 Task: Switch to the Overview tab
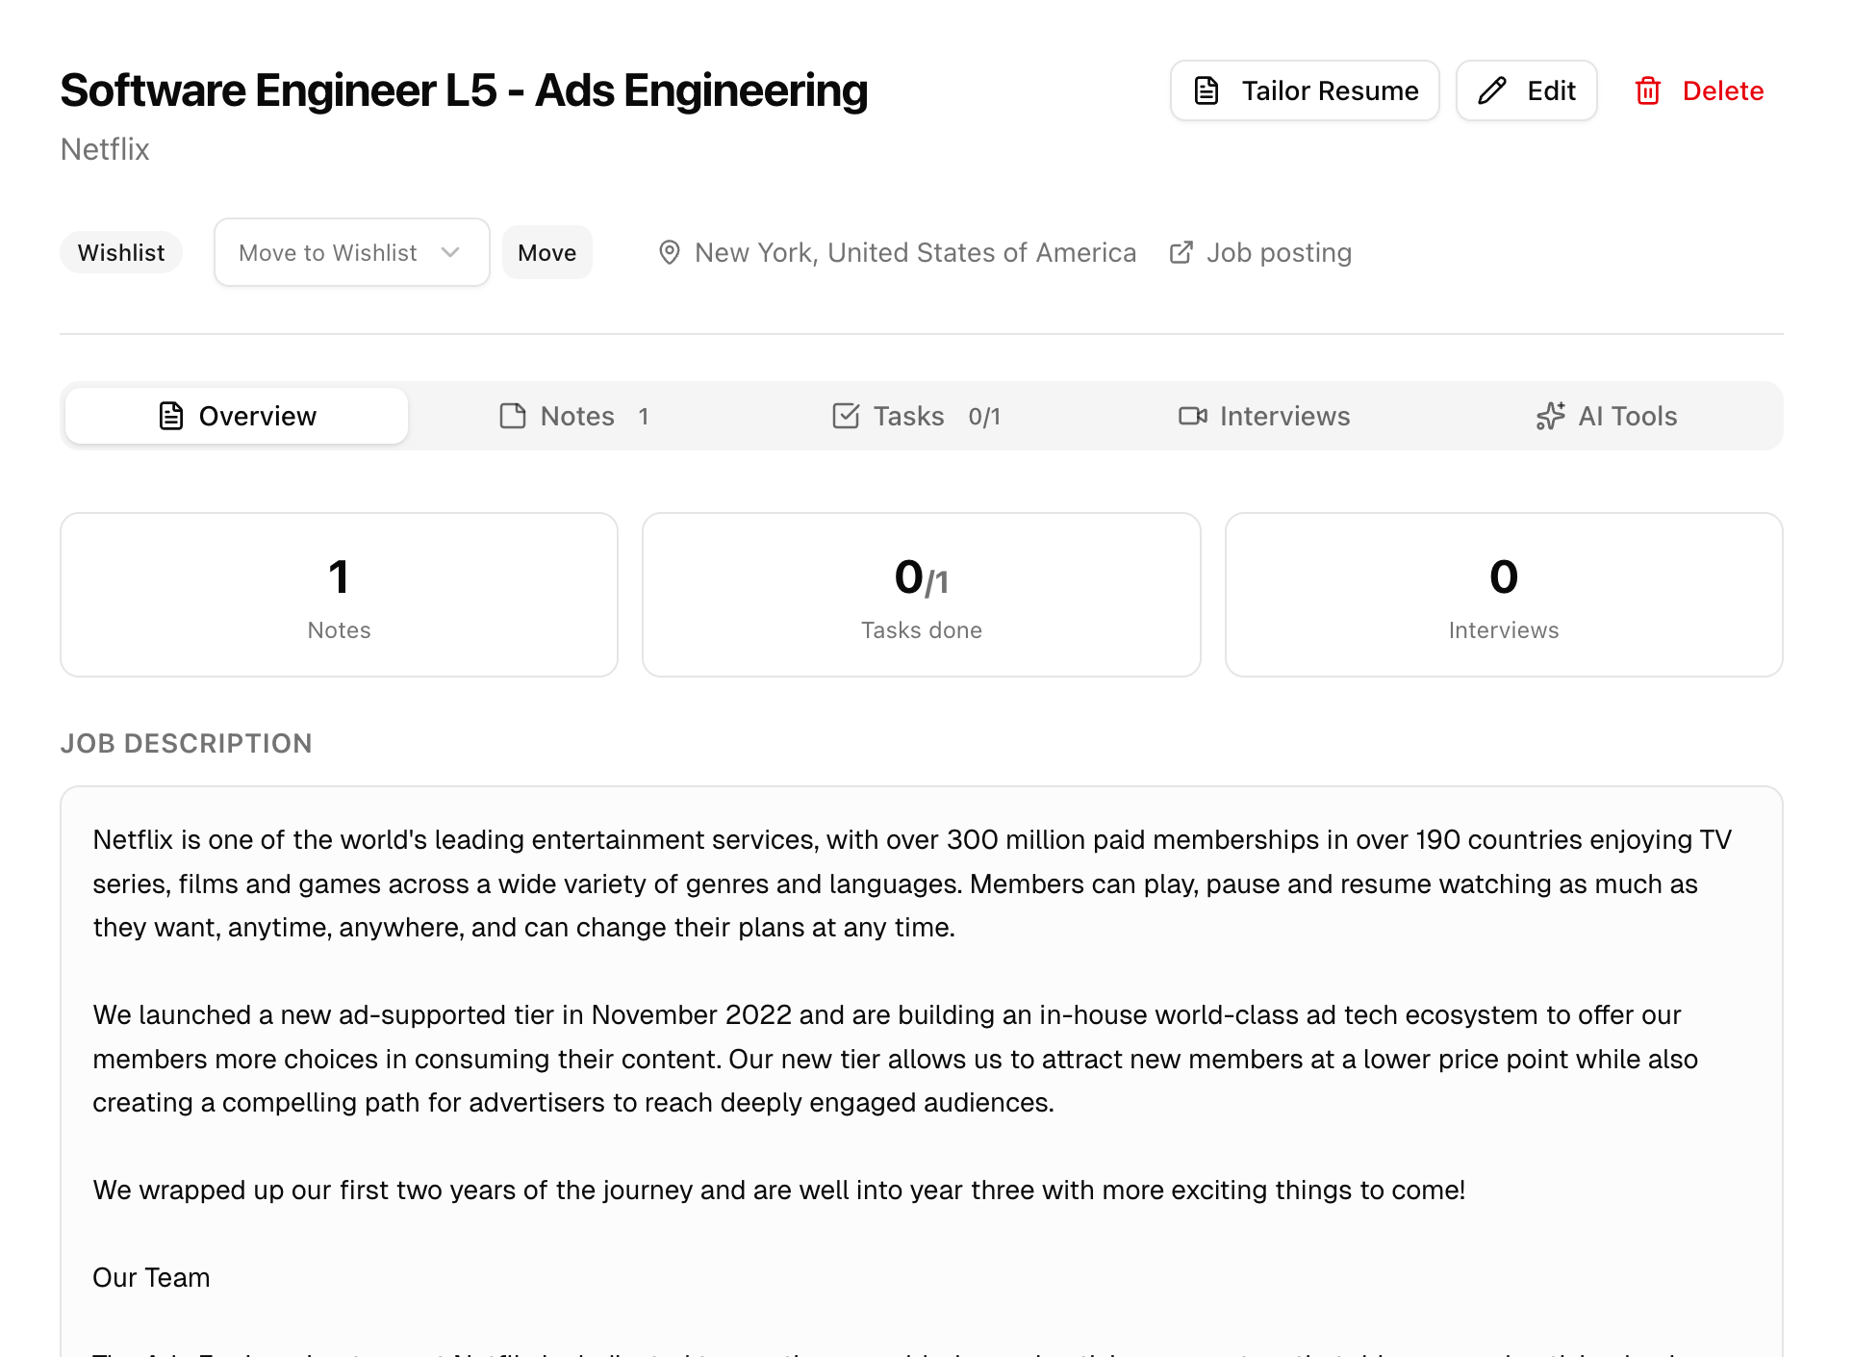pos(237,416)
